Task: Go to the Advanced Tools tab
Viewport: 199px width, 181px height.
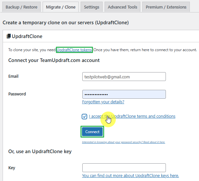Action: 123,7
